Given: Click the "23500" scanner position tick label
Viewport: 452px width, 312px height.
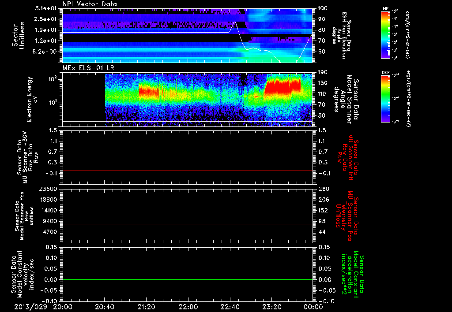Looking at the screenshot, I should [x=48, y=189].
